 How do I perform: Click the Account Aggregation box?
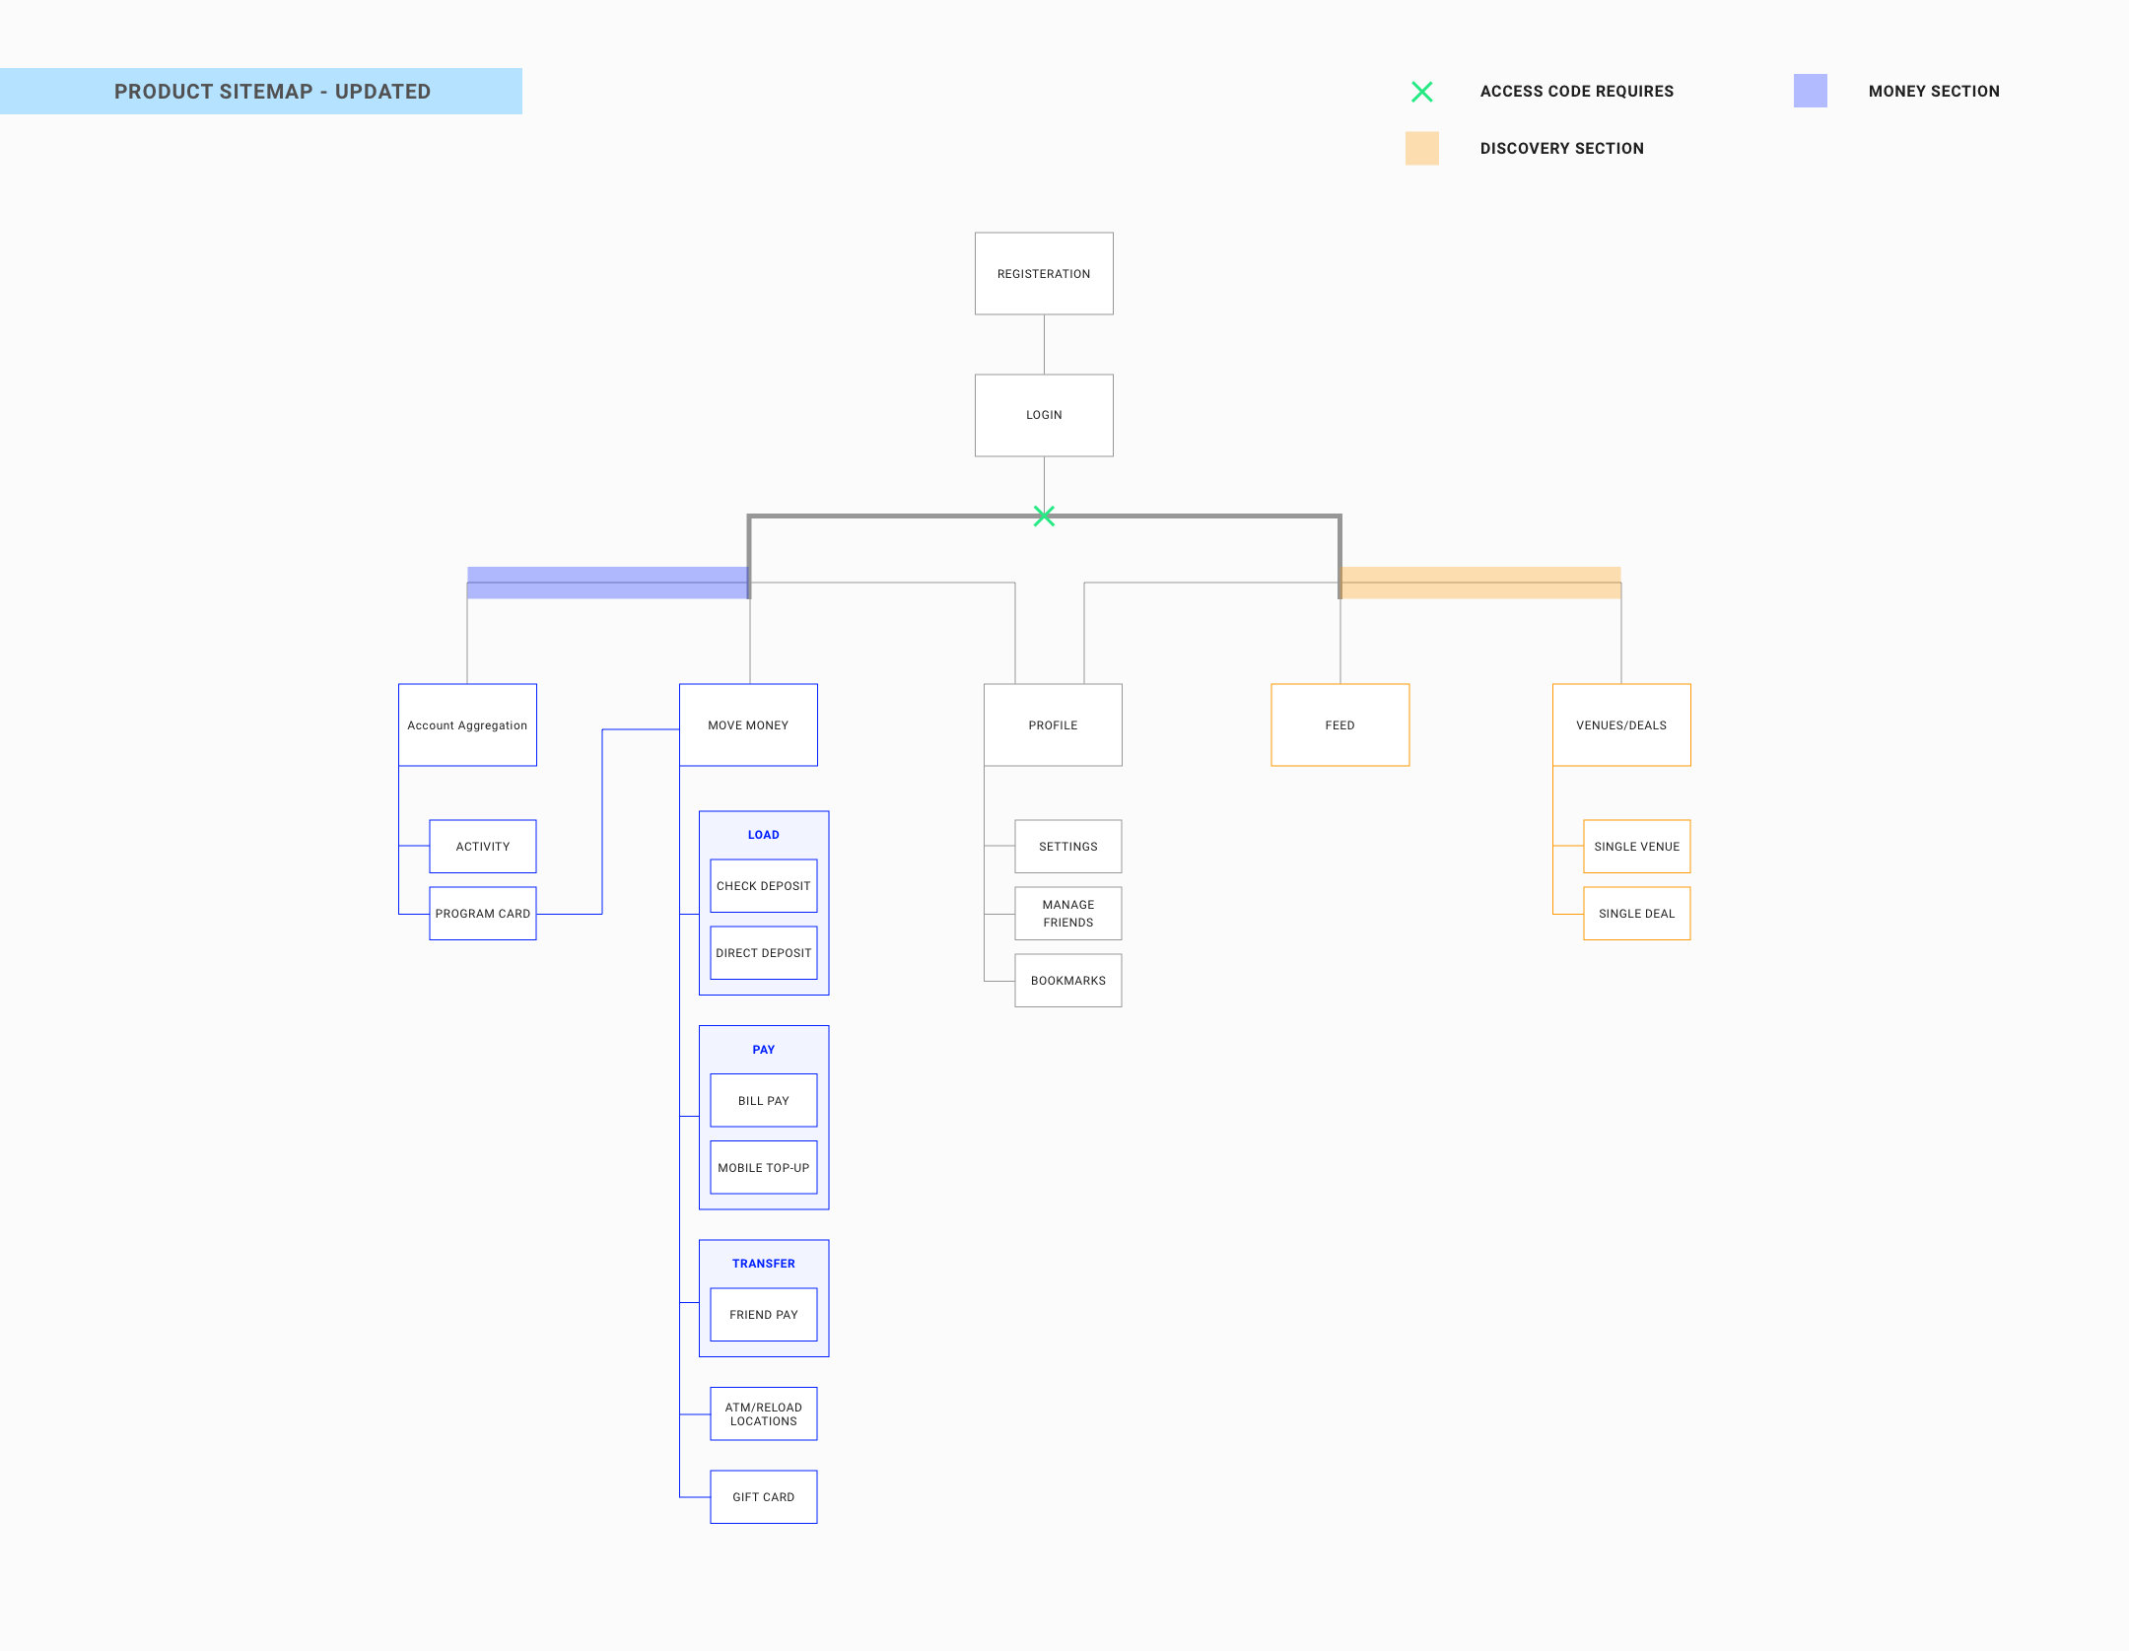467,725
